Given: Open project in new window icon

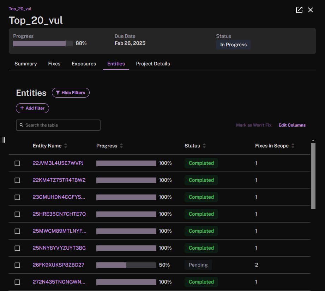Looking at the screenshot, I should [x=299, y=10].
